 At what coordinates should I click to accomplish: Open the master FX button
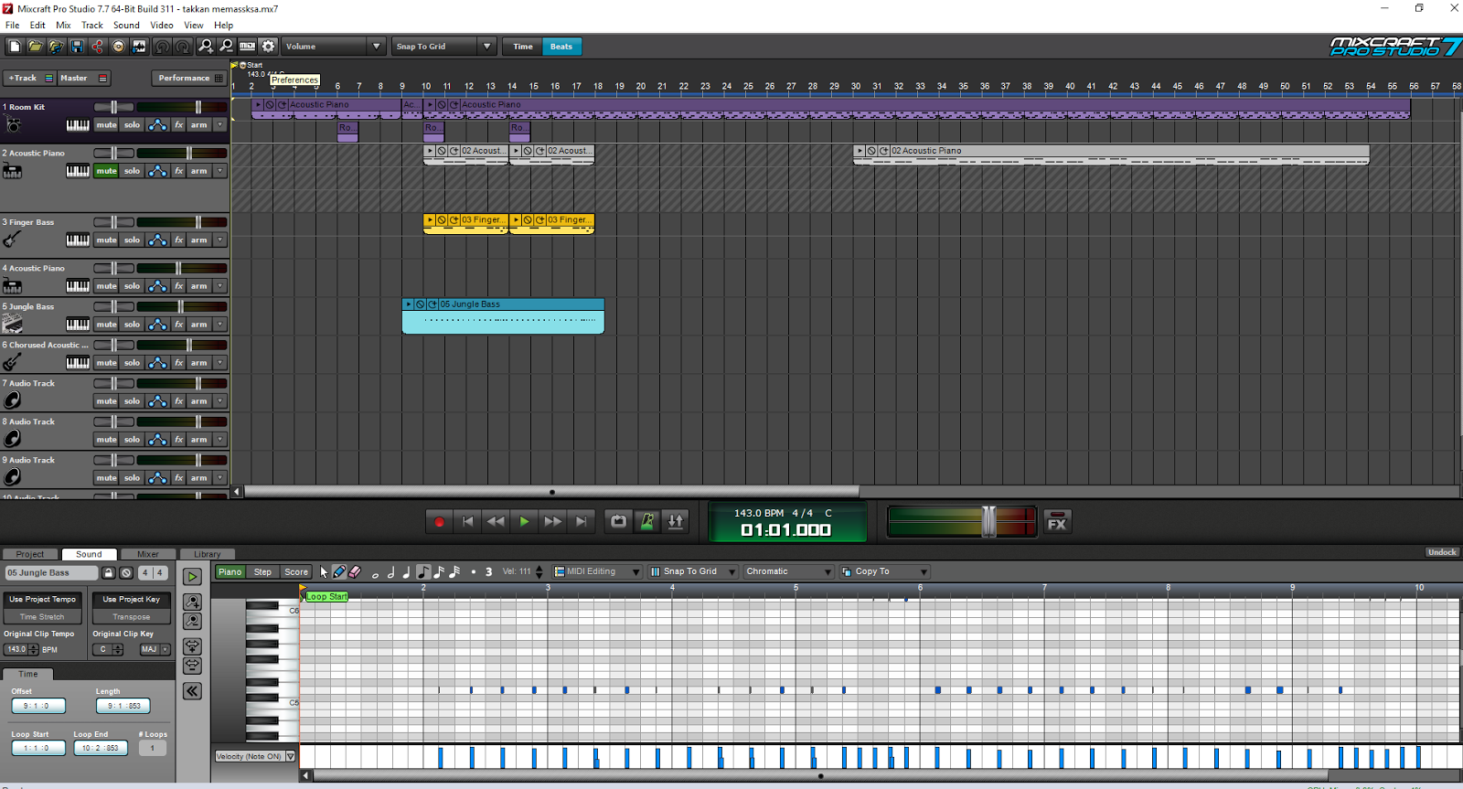click(1057, 522)
